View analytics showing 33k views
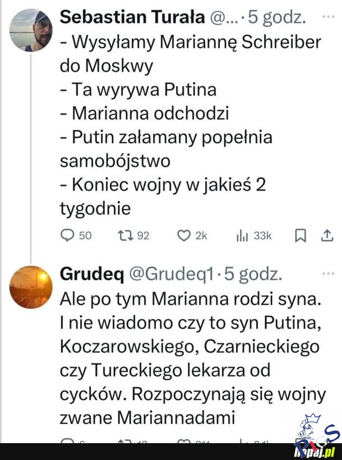Viewport: 342px width, 460px height. (x=241, y=236)
